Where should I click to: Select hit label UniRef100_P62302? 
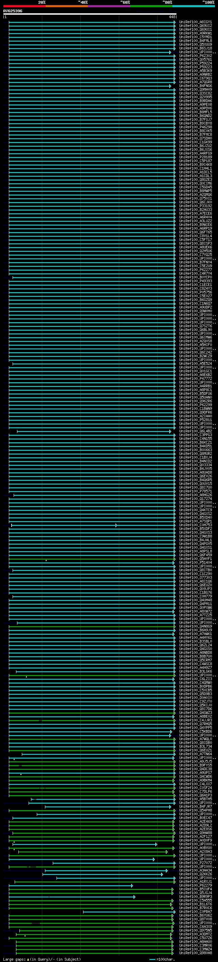click(x=195, y=56)
